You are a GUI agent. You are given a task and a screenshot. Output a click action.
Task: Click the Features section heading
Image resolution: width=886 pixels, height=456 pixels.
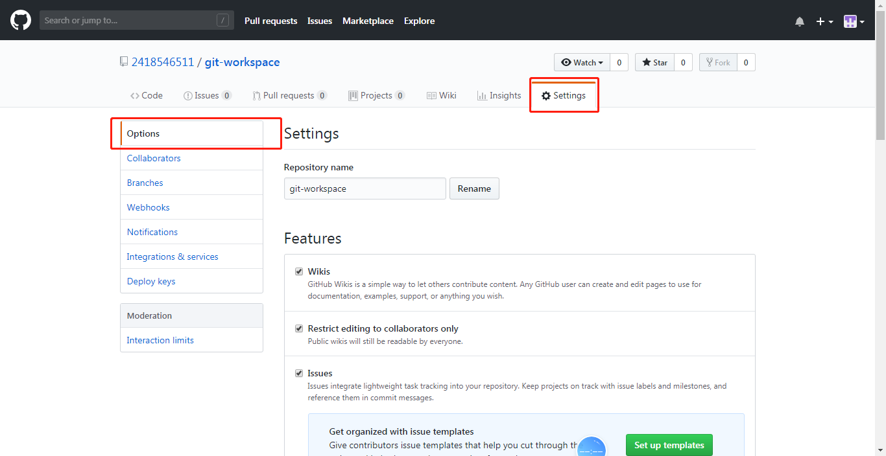313,238
